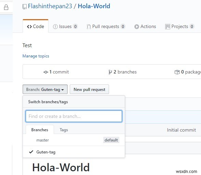Click the branch icon beside 2 branches
The width and height of the screenshot is (201, 175).
pos(110,72)
